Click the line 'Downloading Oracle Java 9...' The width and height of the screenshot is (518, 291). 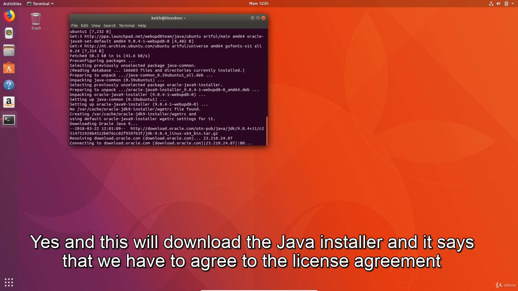(x=104, y=124)
